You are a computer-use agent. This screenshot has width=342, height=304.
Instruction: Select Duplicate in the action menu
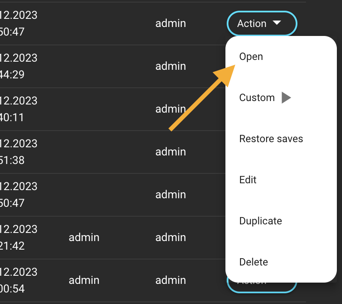pos(261,221)
